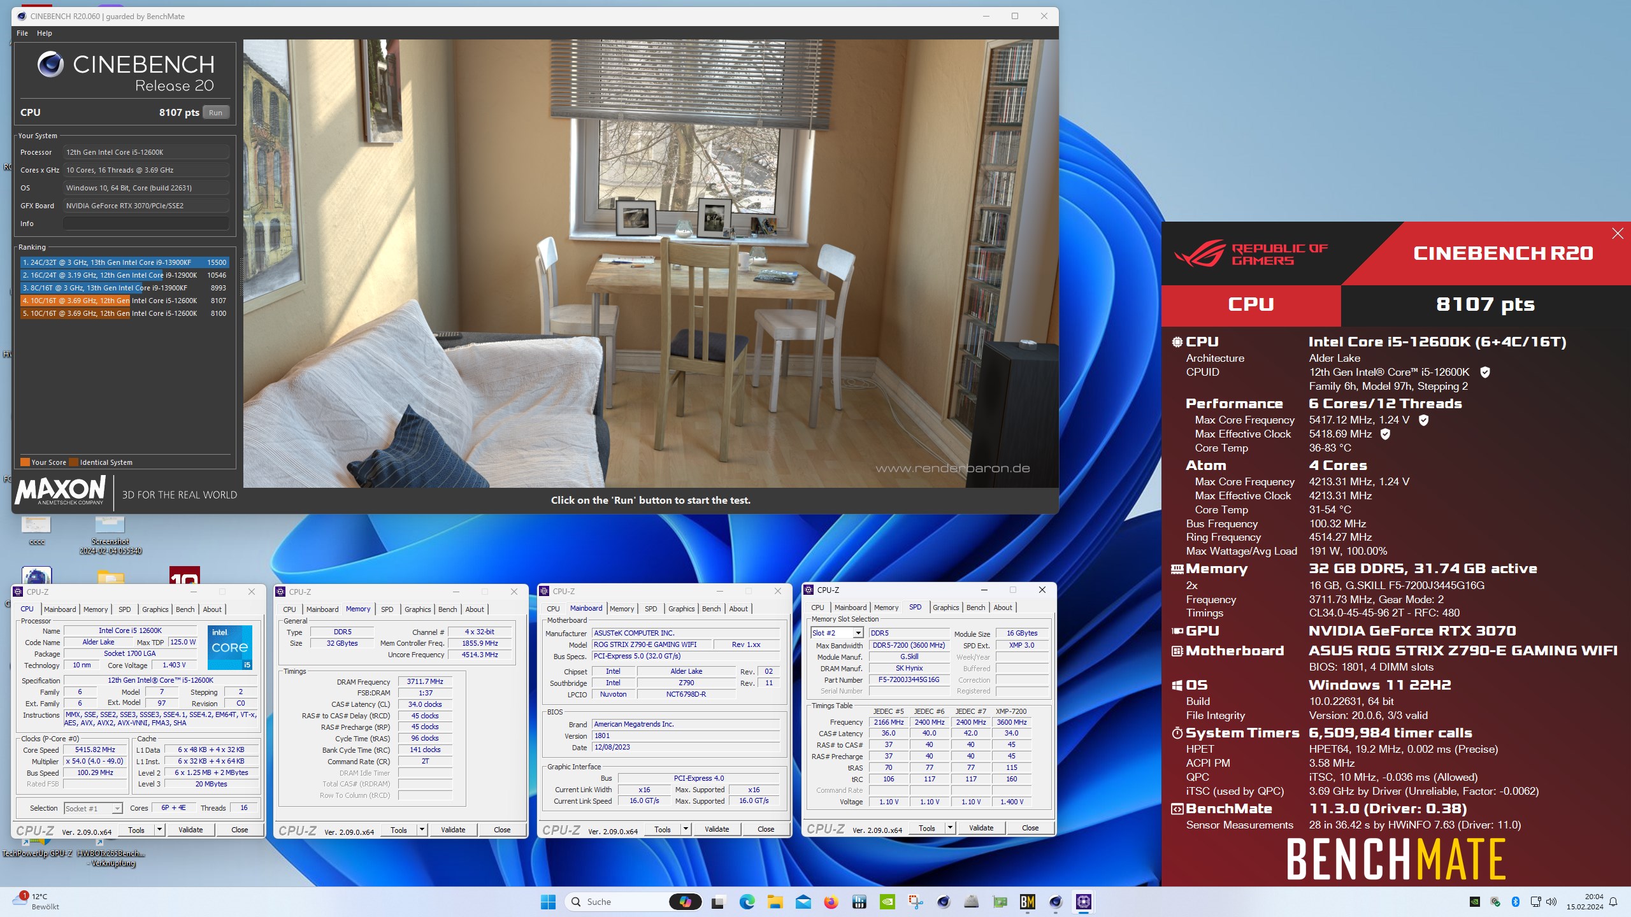1631x917 pixels.
Task: Open the CPU tab in CPU-Z SPD window
Action: pyautogui.click(x=817, y=608)
